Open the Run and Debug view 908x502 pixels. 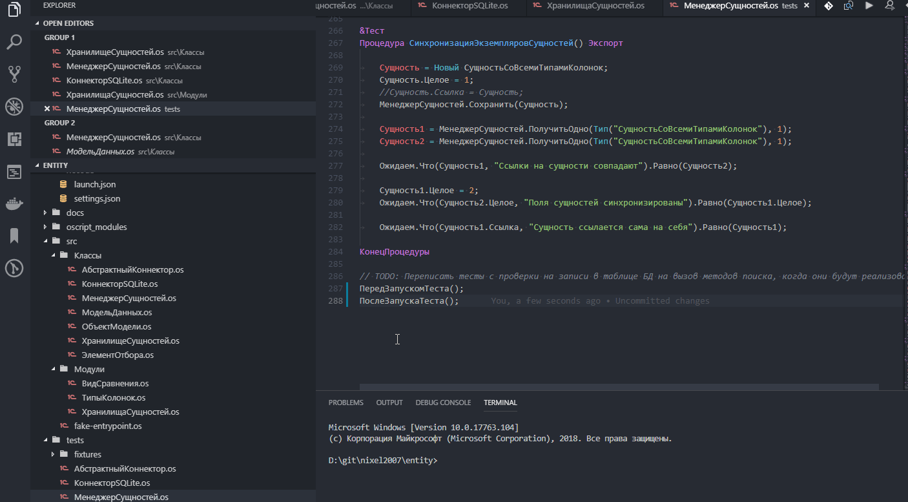(x=14, y=106)
